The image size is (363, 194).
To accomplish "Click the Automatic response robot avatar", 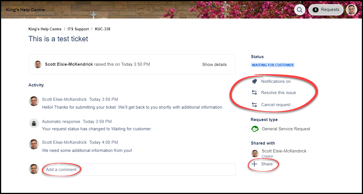I will pos(34,123).
